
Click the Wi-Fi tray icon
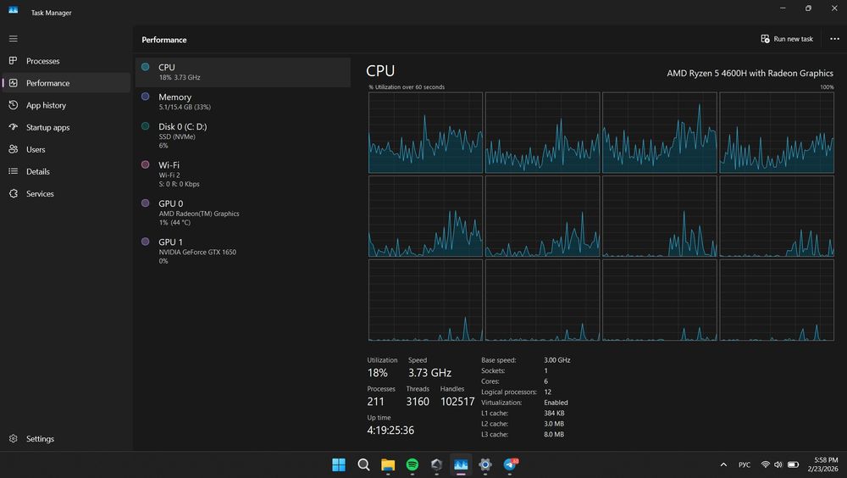[766, 464]
